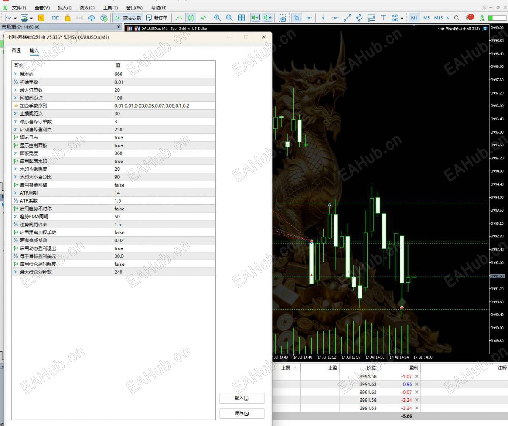Open the Market shopping bag icon
The height and width of the screenshot is (426, 508).
click(x=67, y=18)
